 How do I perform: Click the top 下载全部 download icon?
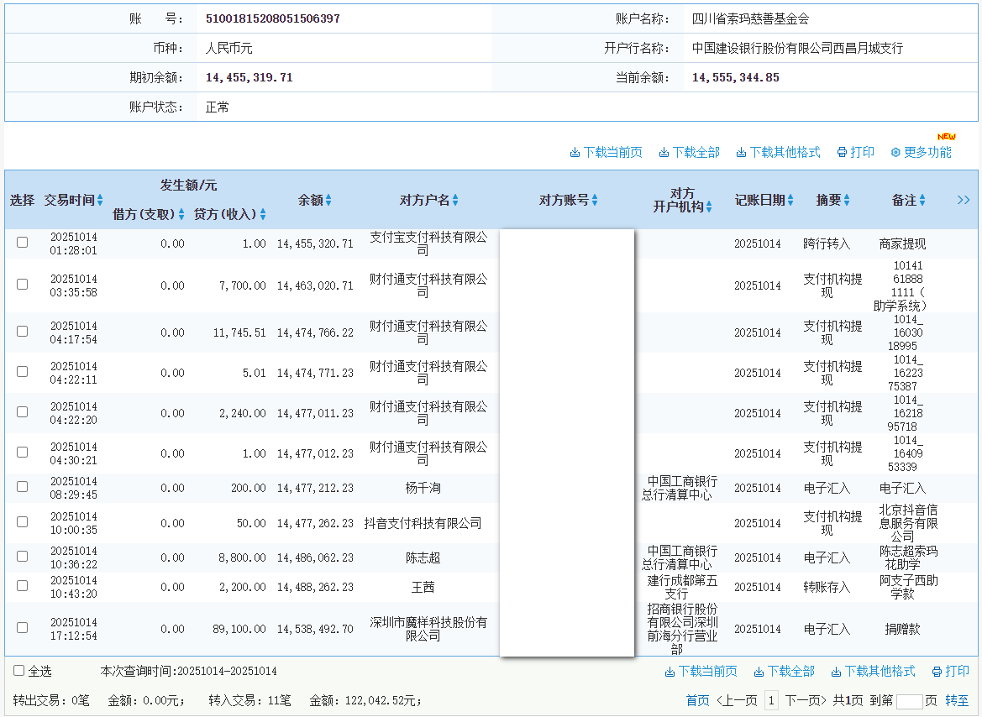click(x=664, y=153)
